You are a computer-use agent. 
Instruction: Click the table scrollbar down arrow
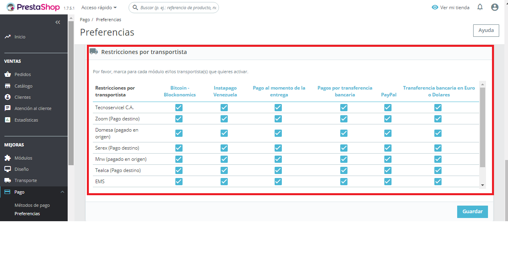coord(482,185)
